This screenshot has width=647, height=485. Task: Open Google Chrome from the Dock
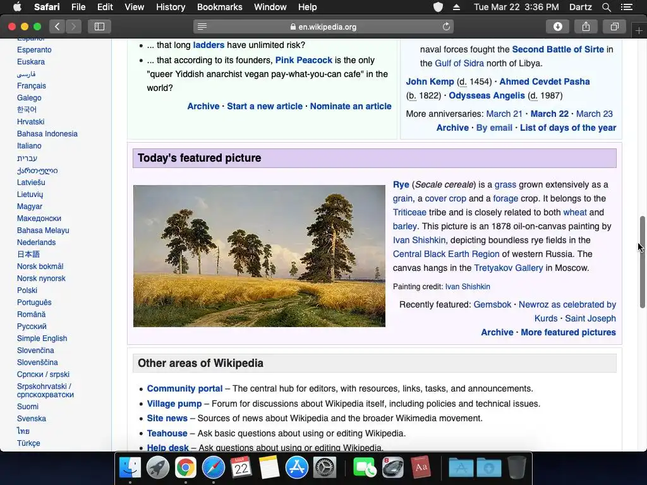[x=186, y=468]
